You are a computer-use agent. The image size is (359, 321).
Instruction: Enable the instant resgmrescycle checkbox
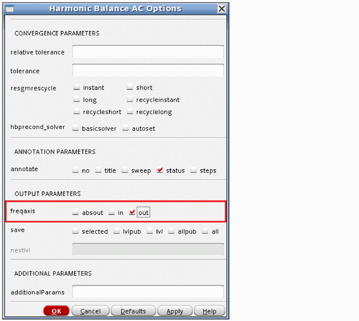77,87
